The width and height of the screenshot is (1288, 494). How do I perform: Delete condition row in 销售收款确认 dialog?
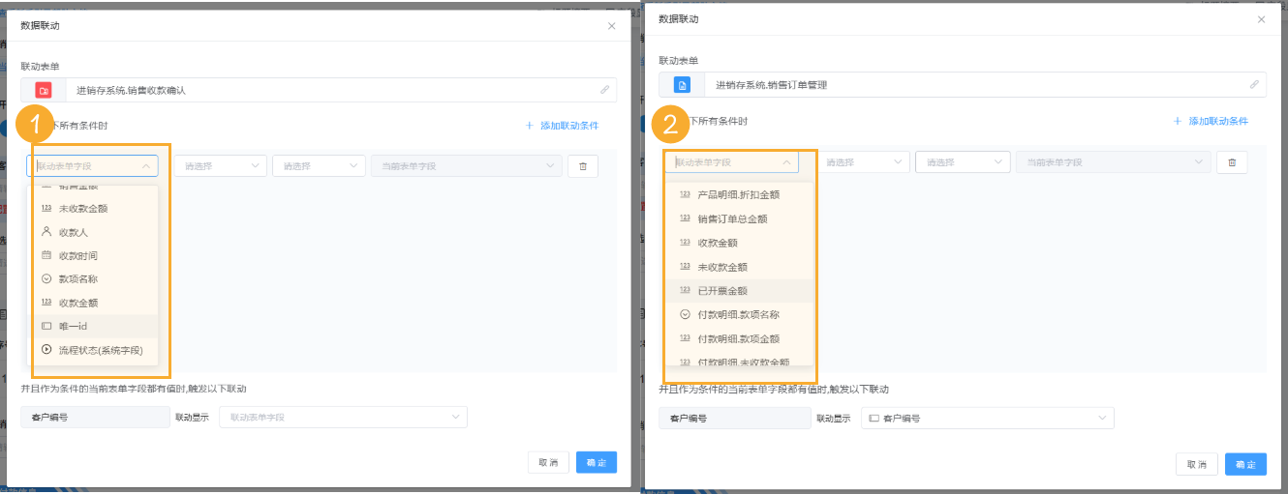coord(582,166)
